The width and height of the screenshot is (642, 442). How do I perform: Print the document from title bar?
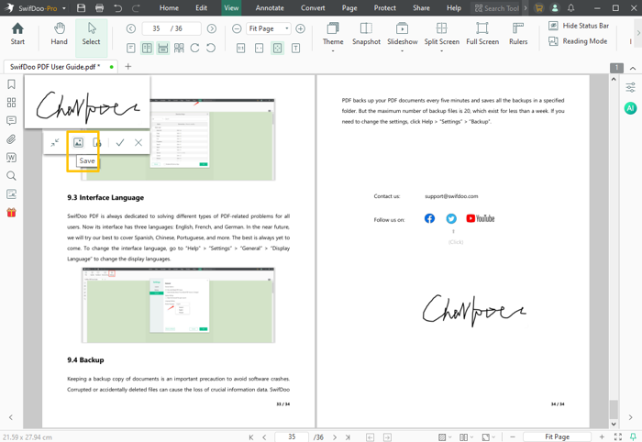(x=99, y=7)
